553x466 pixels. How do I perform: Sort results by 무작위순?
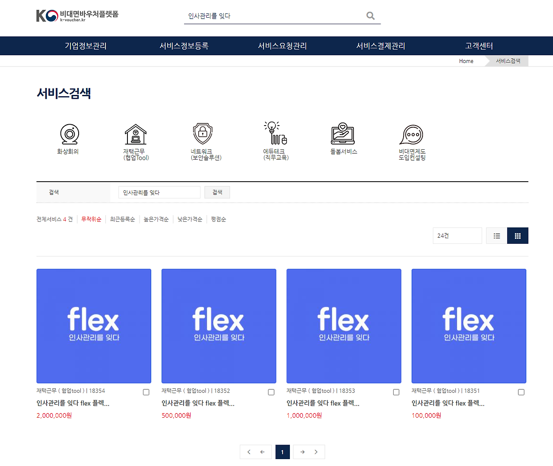pyautogui.click(x=92, y=219)
